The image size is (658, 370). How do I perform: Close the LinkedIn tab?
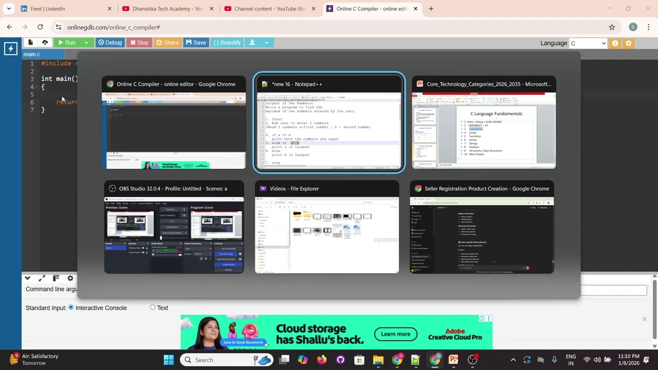[x=109, y=9]
